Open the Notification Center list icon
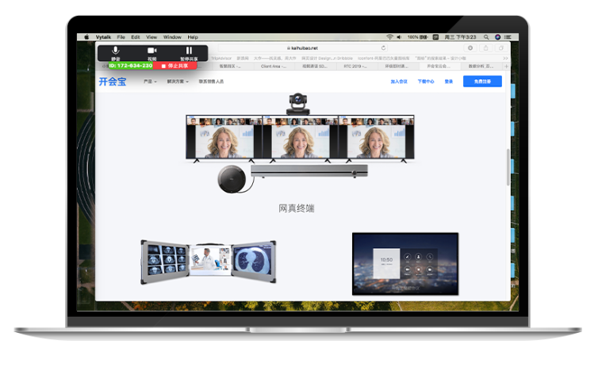The image size is (602, 367). pos(508,37)
